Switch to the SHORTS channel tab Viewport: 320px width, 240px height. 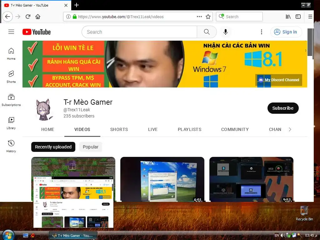pyautogui.click(x=119, y=129)
